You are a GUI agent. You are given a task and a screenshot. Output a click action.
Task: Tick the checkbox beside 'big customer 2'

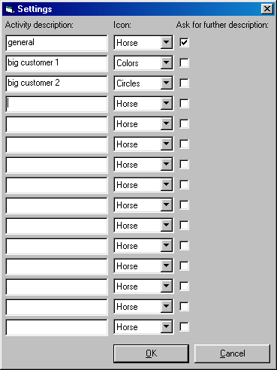tap(184, 83)
